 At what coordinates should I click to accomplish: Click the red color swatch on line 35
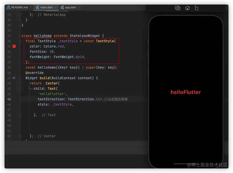(14, 46)
